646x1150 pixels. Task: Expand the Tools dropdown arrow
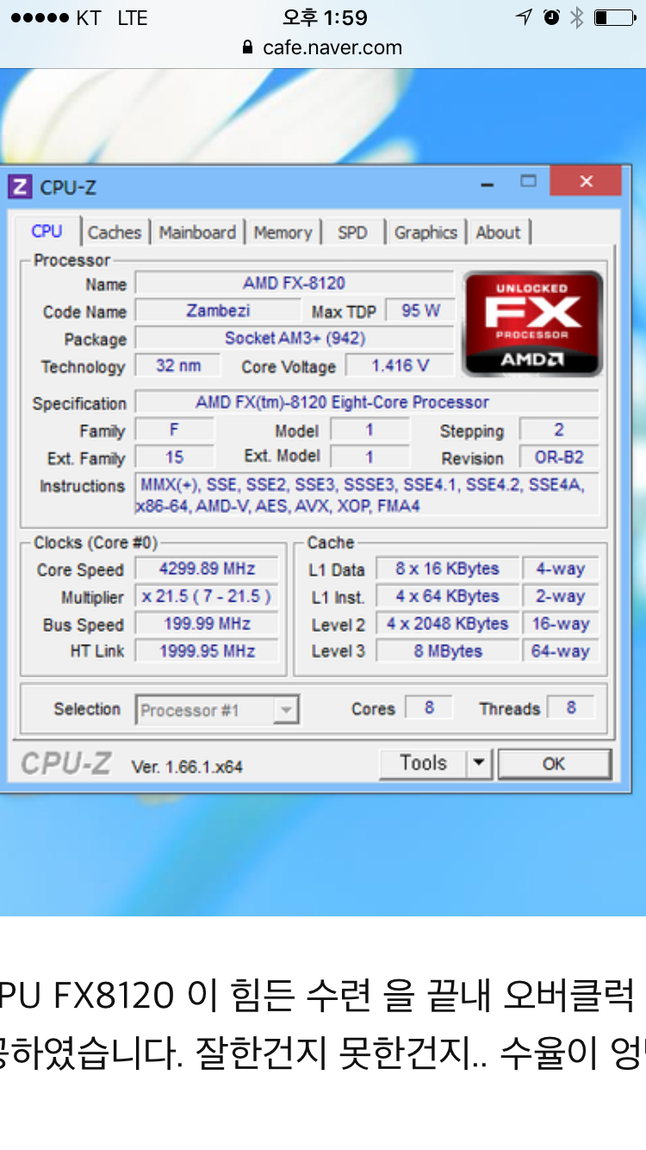[478, 764]
